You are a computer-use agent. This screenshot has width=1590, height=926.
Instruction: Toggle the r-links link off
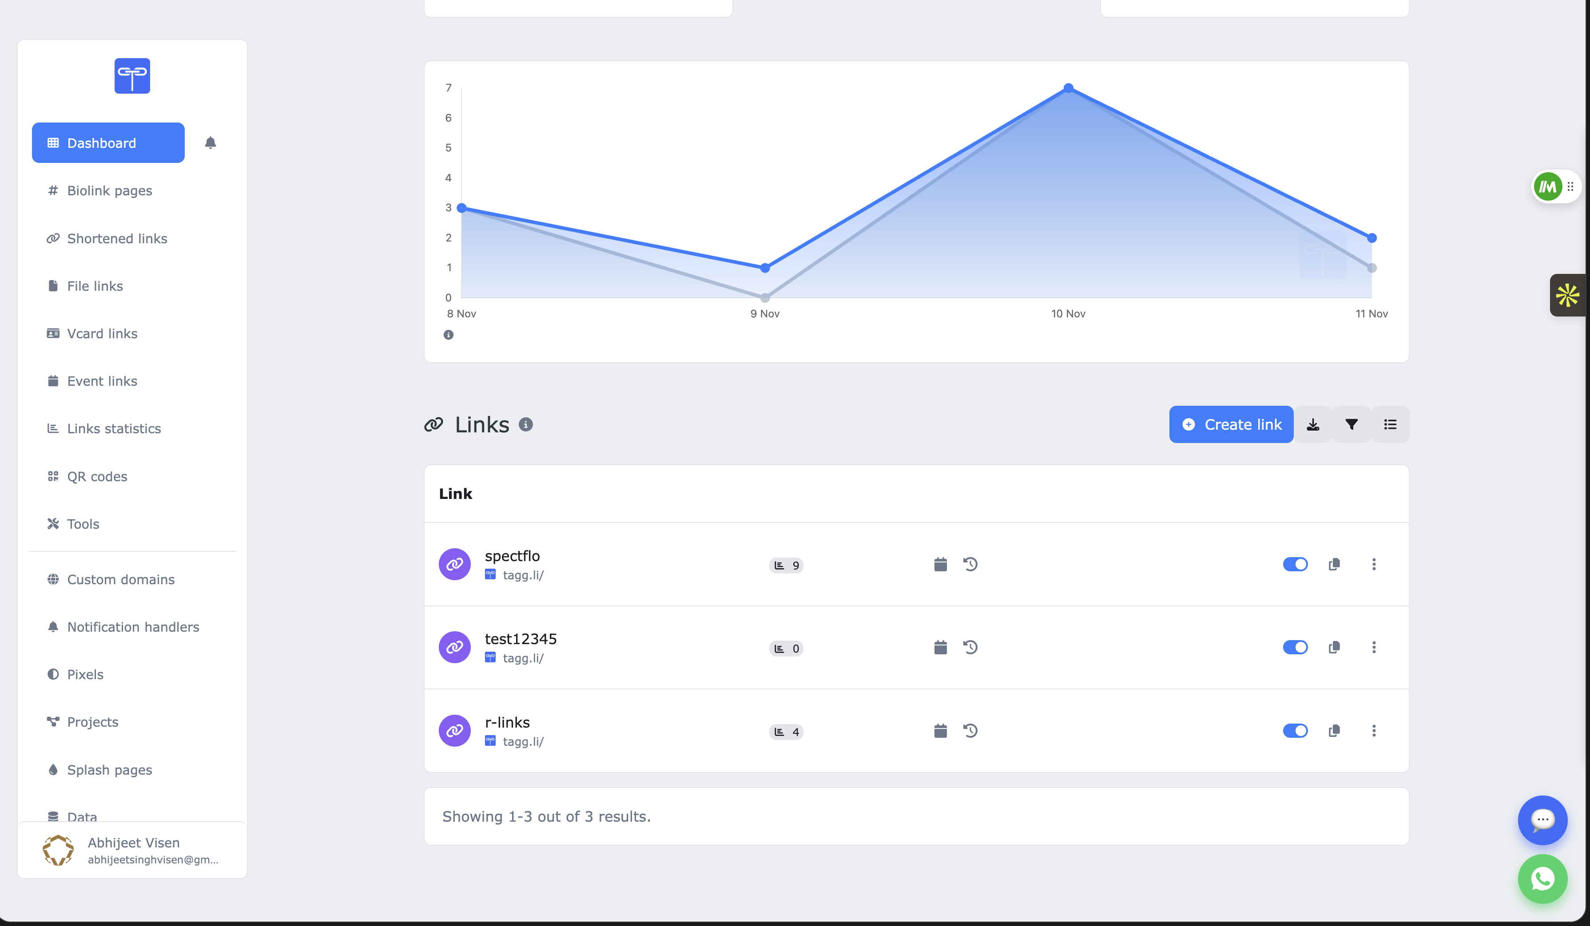1296,730
